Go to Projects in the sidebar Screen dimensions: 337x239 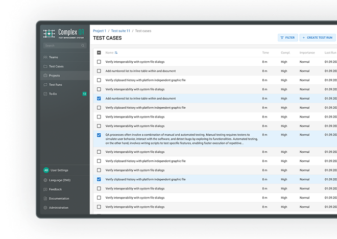tap(54, 76)
